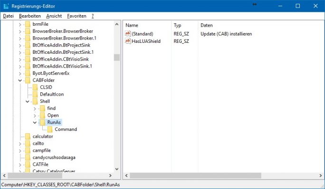Click the calculator folder icon
The width and height of the screenshot is (325, 189).
[x=28, y=137]
